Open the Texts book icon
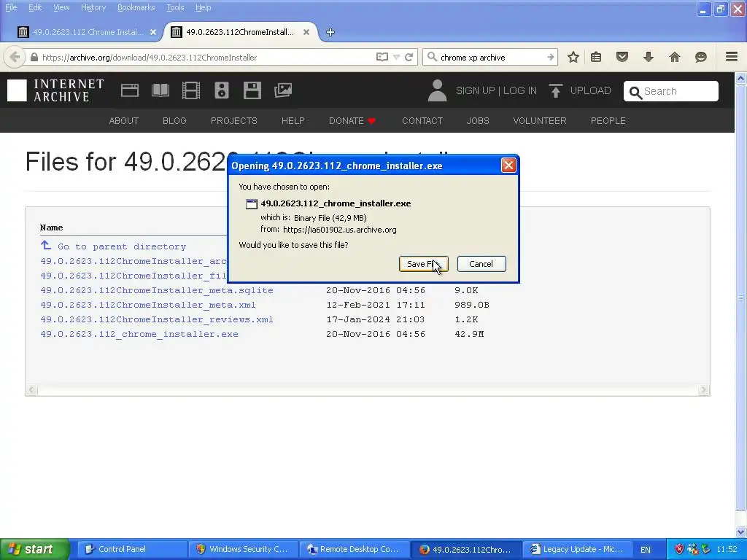The image size is (747, 560). pyautogui.click(x=160, y=90)
